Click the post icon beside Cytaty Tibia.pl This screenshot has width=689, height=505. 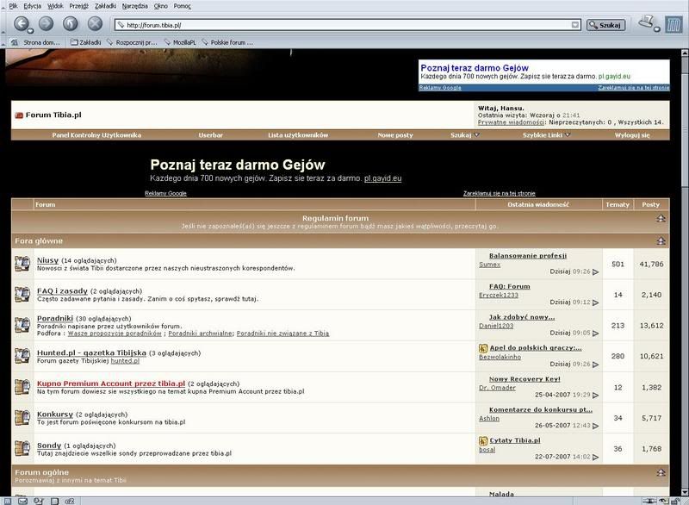click(x=483, y=441)
